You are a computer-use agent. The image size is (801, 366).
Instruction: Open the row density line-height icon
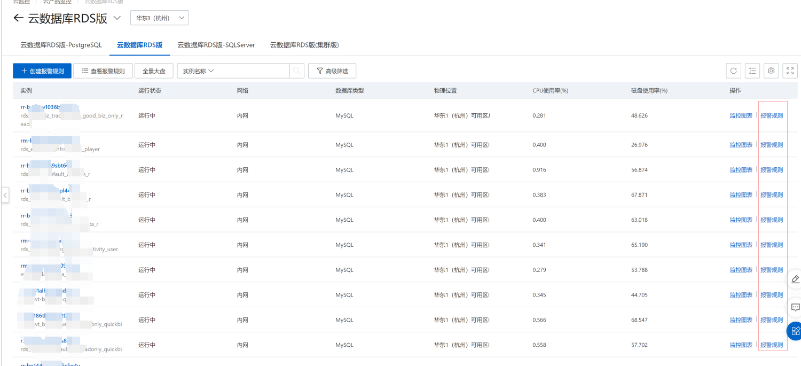pos(752,71)
